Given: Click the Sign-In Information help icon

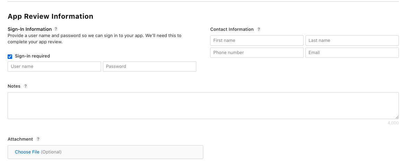Looking at the screenshot, I should (56, 29).
